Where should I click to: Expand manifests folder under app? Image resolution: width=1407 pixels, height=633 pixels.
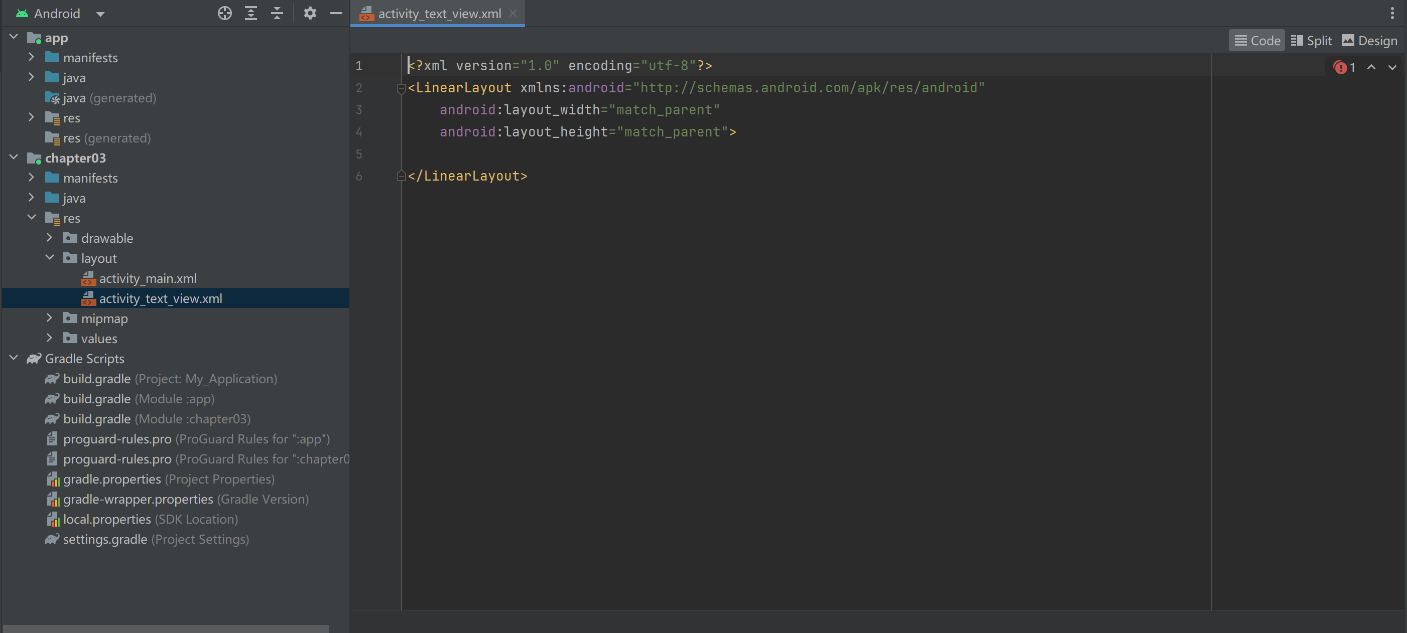point(31,57)
